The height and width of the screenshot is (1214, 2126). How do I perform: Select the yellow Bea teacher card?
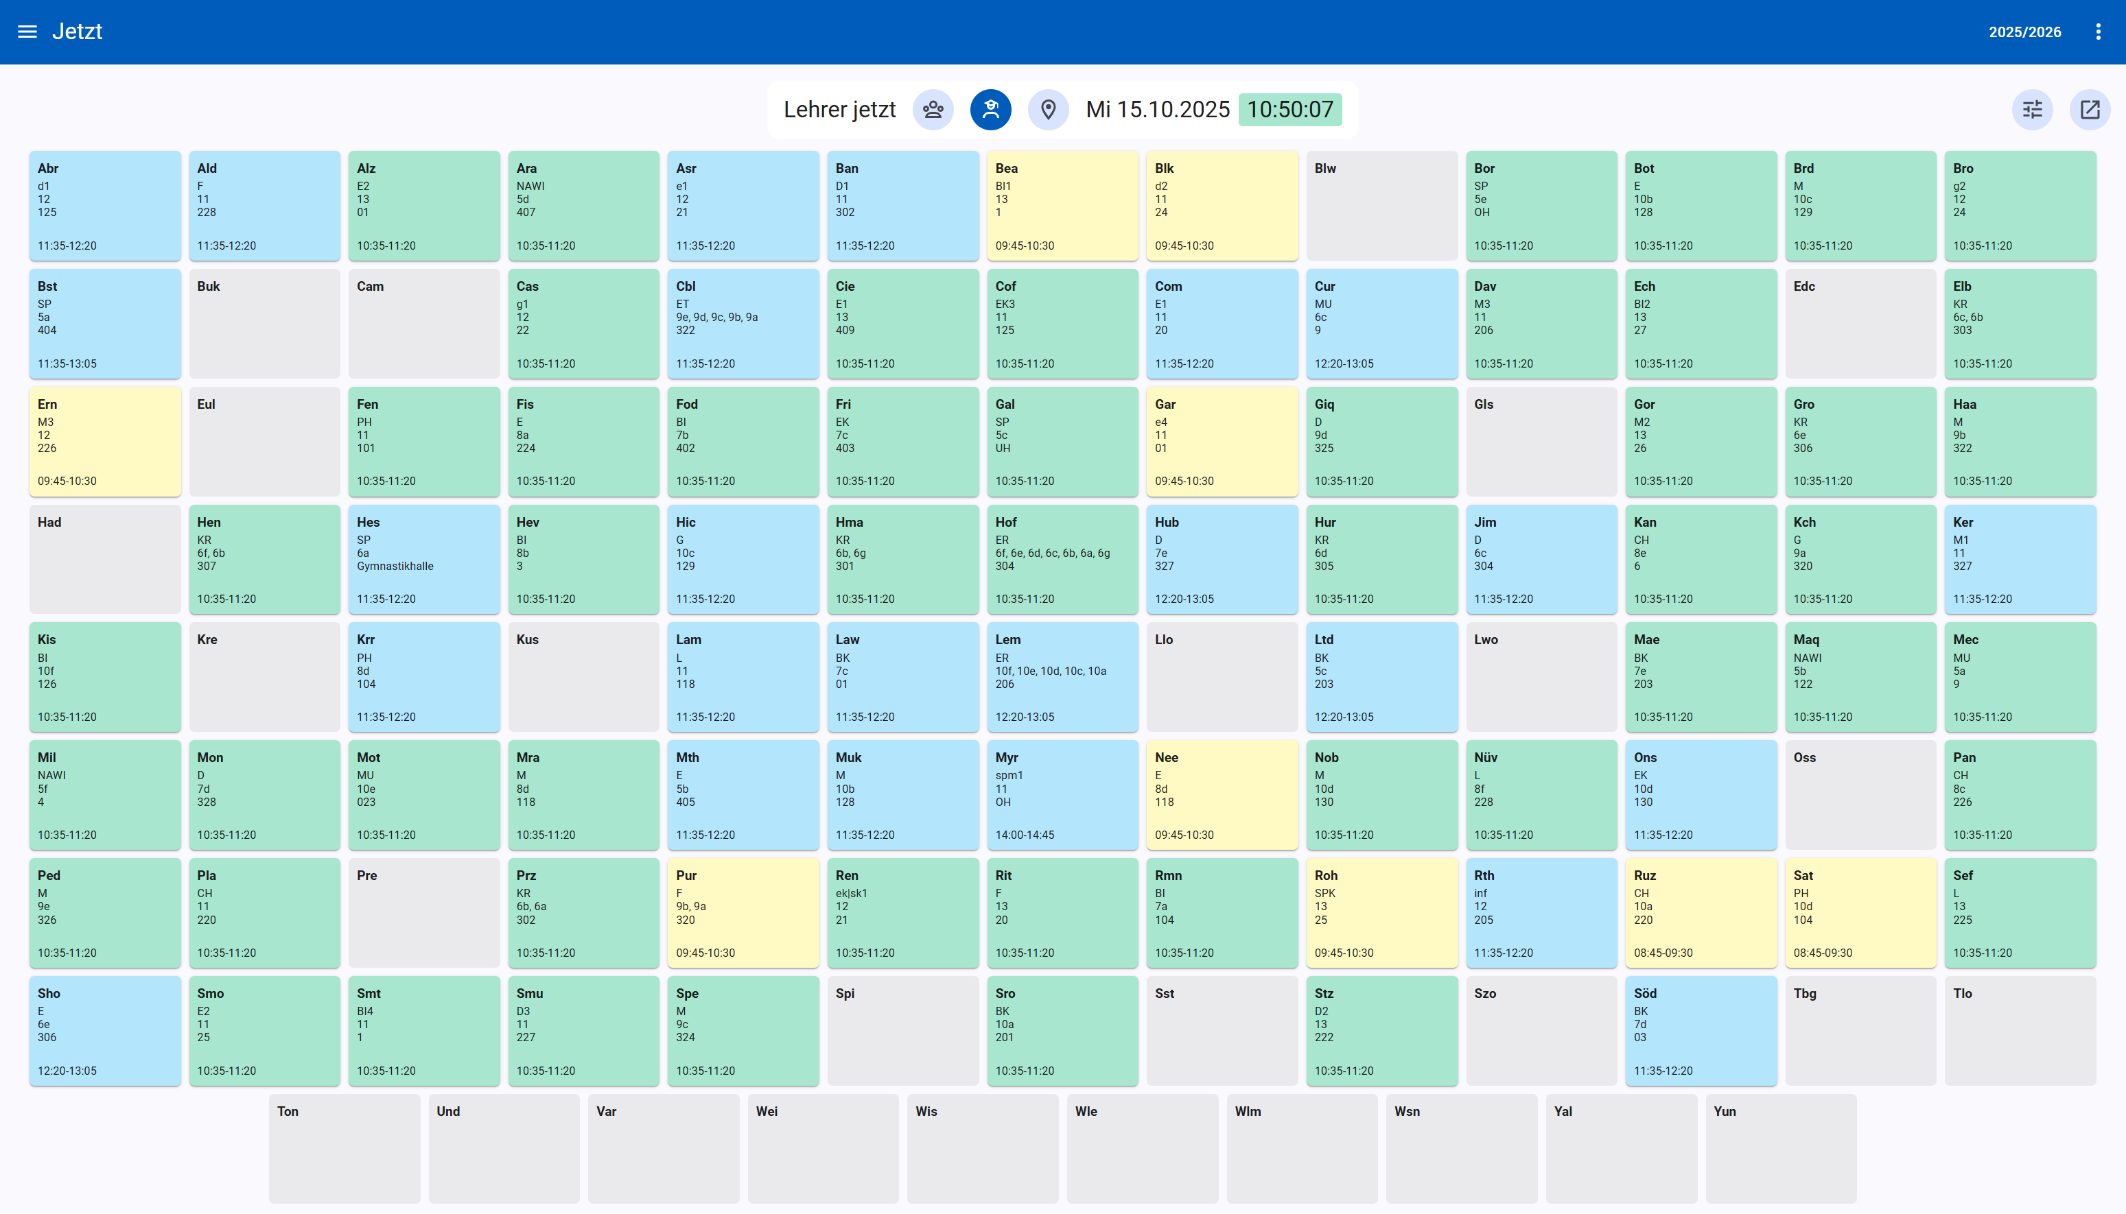1062,206
